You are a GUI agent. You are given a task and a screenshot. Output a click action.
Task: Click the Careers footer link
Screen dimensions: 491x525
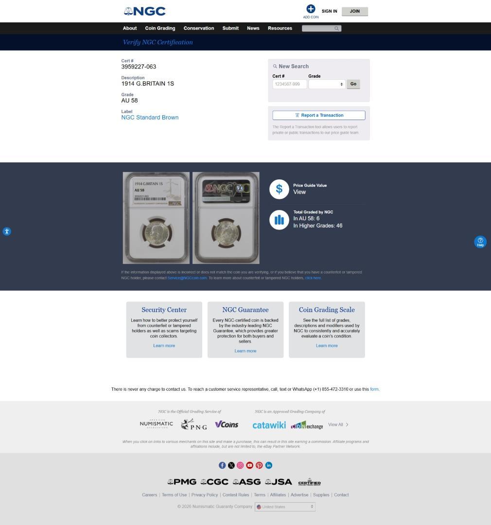[149, 495]
